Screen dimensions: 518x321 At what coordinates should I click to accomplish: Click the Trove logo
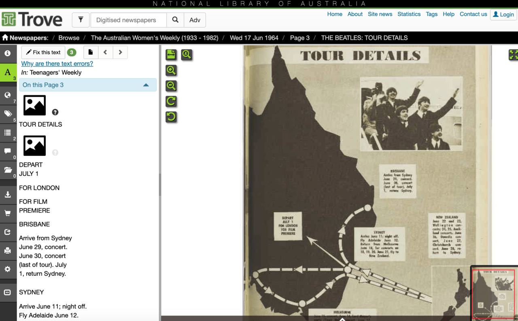[x=32, y=19]
